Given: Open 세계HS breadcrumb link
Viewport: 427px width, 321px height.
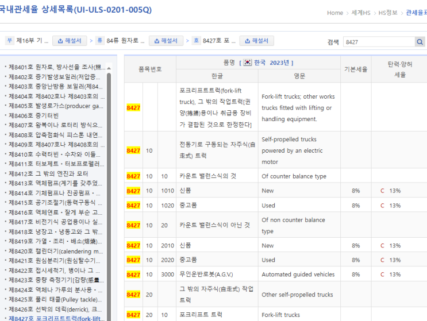Looking at the screenshot, I should 360,13.
